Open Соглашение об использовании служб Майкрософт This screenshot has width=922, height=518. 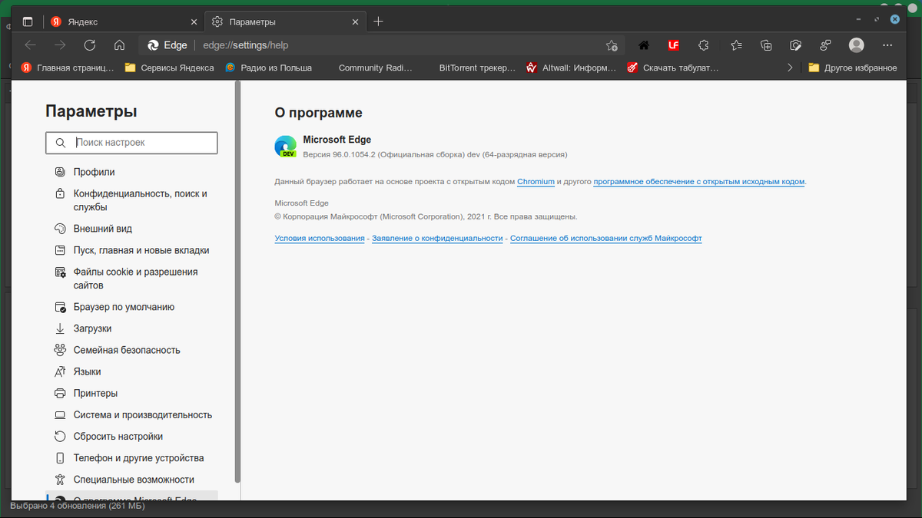pos(606,239)
